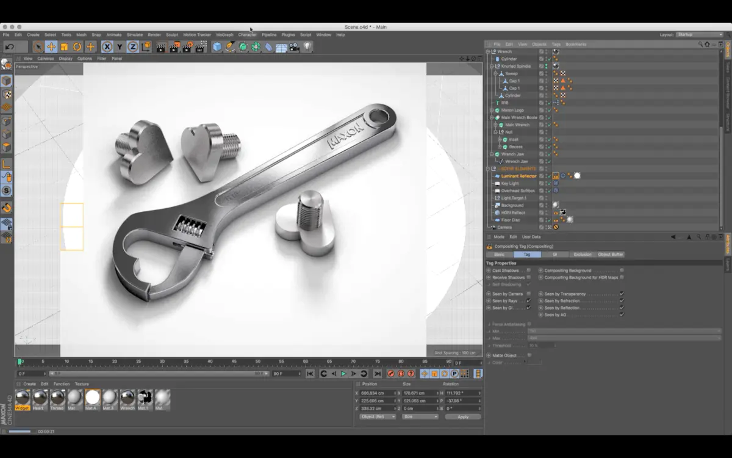This screenshot has width=732, height=458.
Task: Open the Layout dropdown showing Startup
Action: (699, 35)
